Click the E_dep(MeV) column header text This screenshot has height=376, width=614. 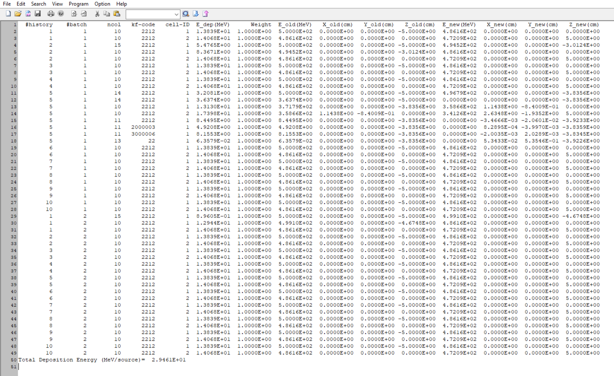click(213, 25)
